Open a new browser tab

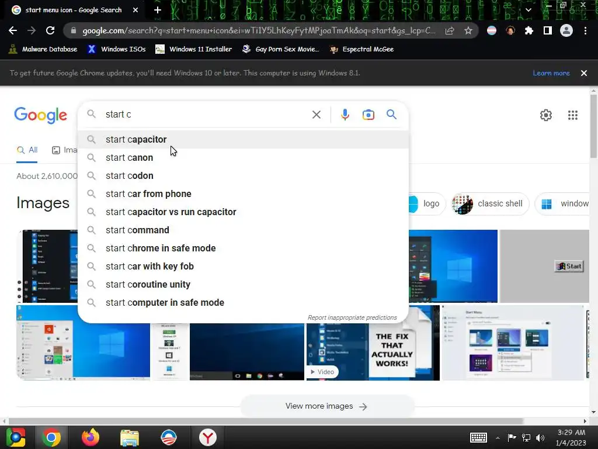(158, 10)
